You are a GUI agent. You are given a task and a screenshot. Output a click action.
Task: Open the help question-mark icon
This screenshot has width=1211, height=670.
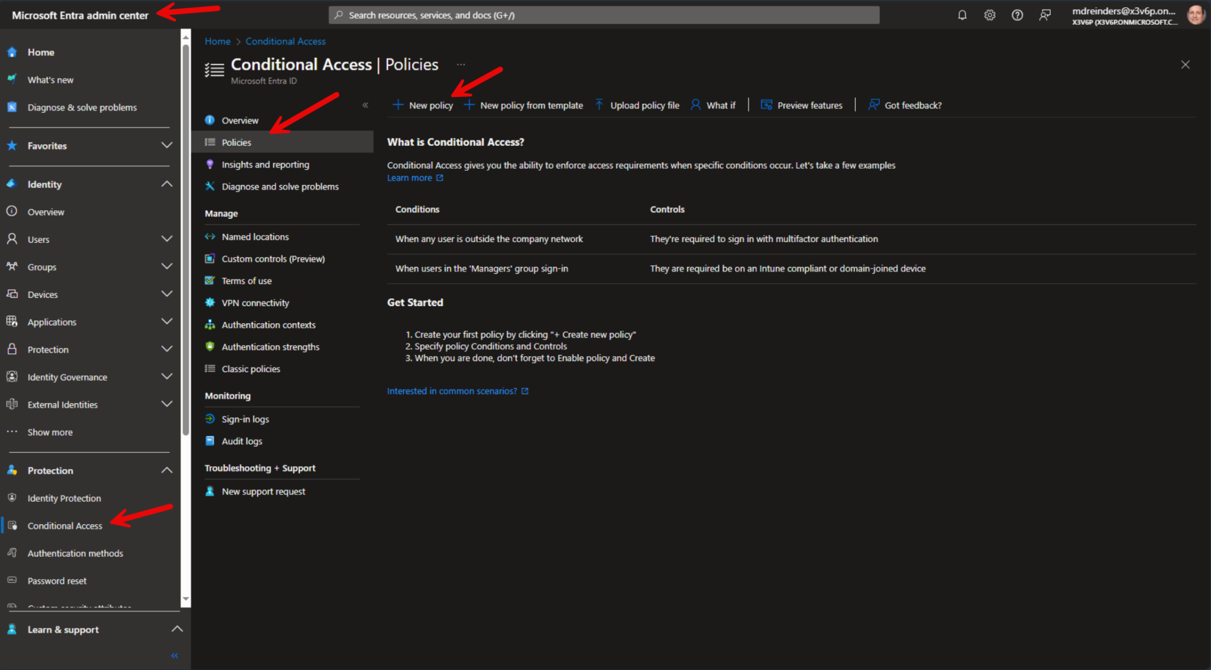click(1017, 15)
